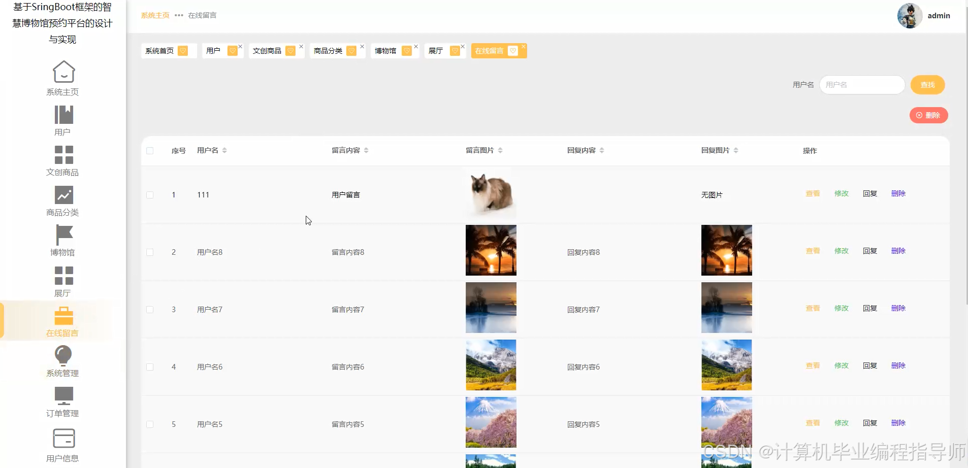The image size is (968, 468).
Task: Click the 无图片 cell text
Action: point(712,195)
